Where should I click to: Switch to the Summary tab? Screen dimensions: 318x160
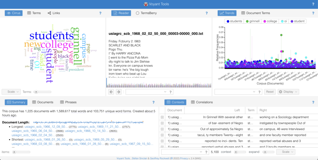(16, 102)
